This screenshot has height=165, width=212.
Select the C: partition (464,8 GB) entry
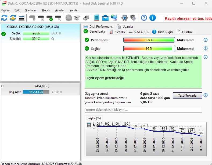point(40,89)
